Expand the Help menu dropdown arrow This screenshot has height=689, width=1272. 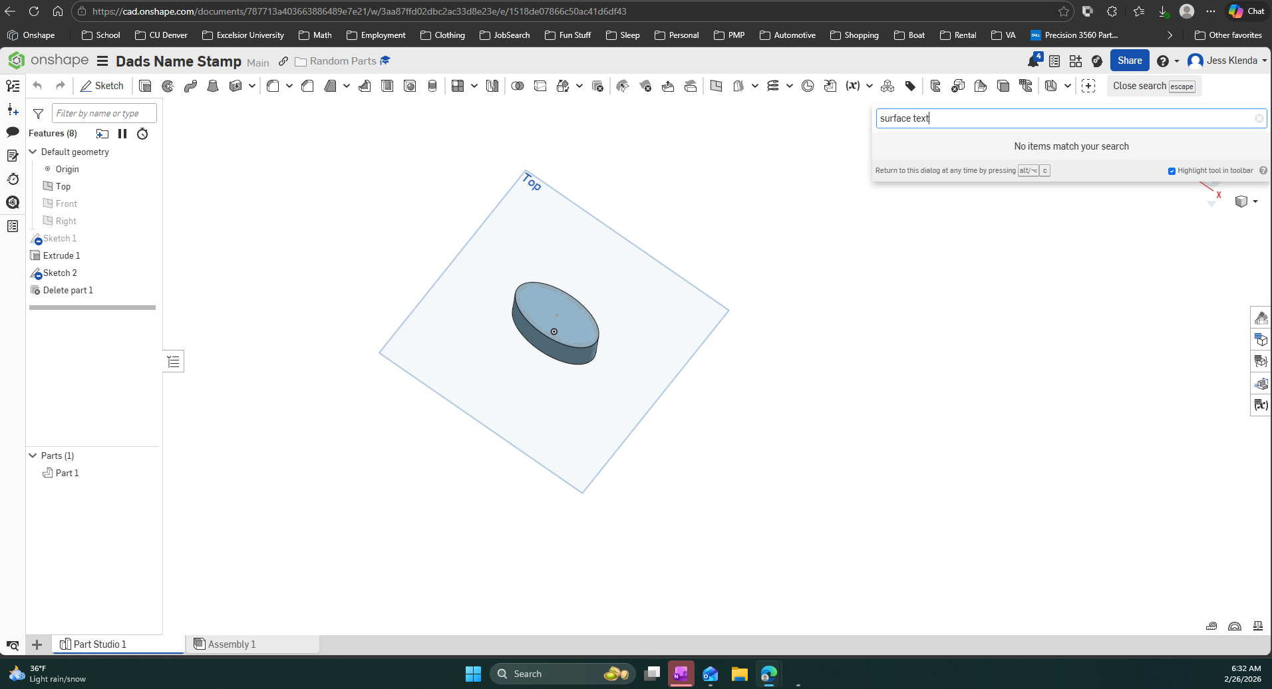pyautogui.click(x=1177, y=61)
